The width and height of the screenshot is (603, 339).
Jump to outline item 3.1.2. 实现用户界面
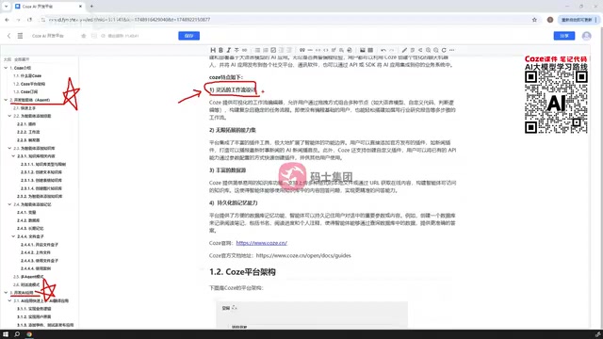pos(34,316)
